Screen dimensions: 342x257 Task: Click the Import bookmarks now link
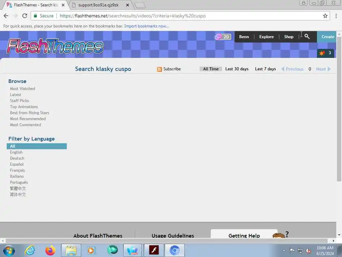[x=147, y=26]
